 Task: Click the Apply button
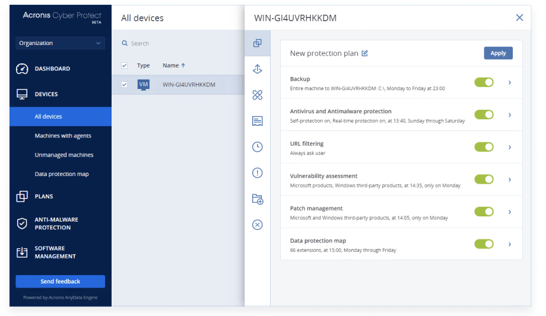(x=498, y=53)
